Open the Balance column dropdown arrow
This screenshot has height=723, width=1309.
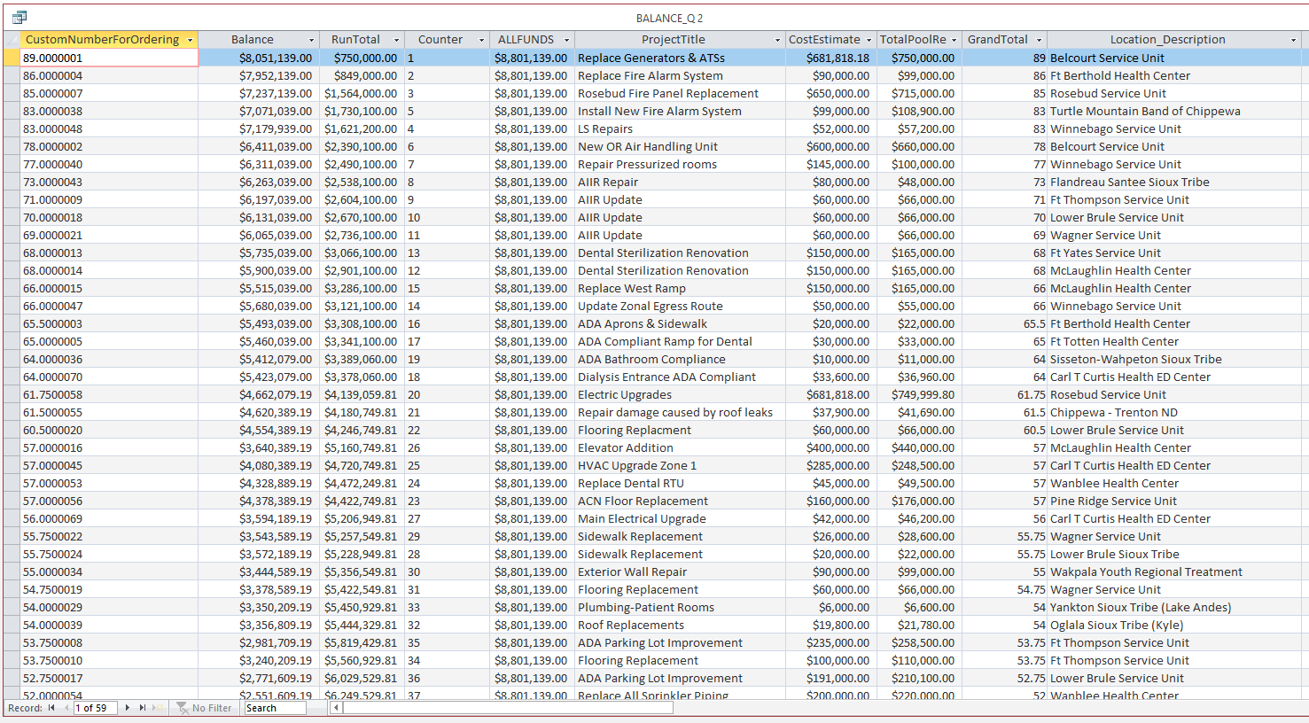pos(311,40)
